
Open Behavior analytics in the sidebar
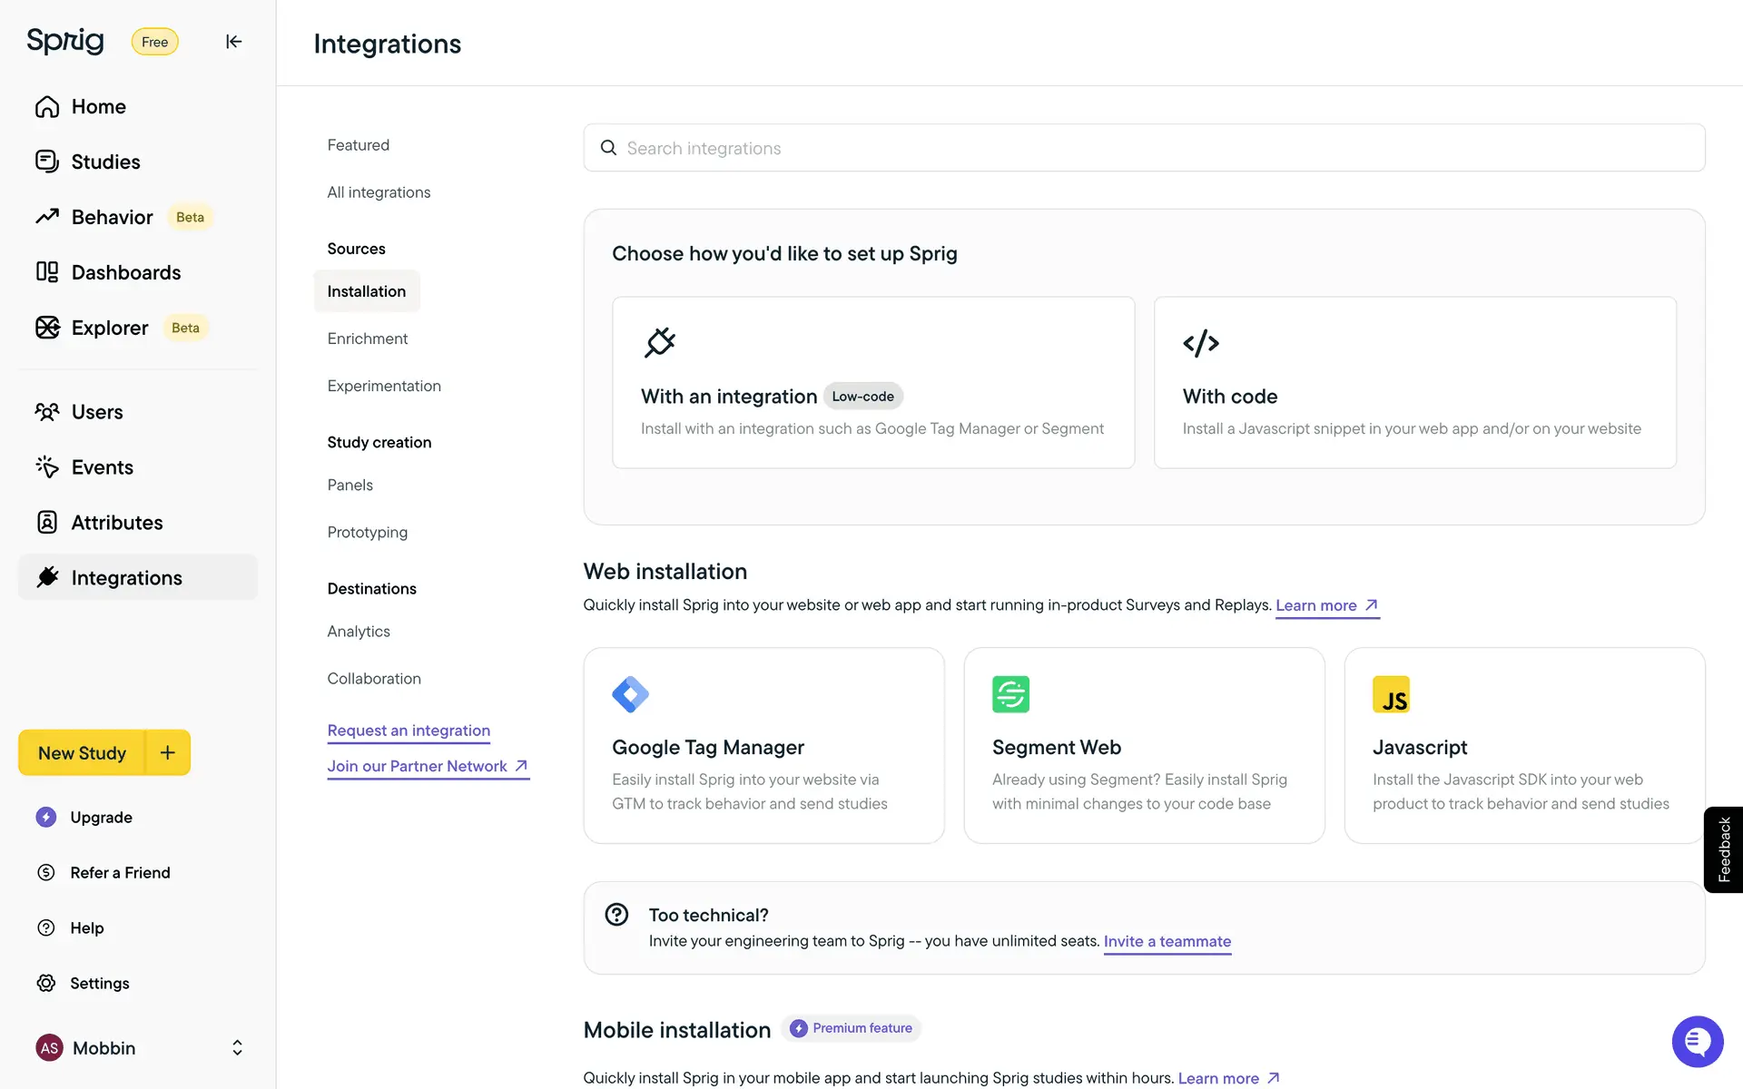click(112, 217)
